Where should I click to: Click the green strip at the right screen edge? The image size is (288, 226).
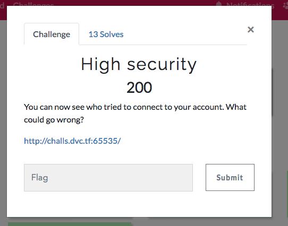tap(287, 198)
